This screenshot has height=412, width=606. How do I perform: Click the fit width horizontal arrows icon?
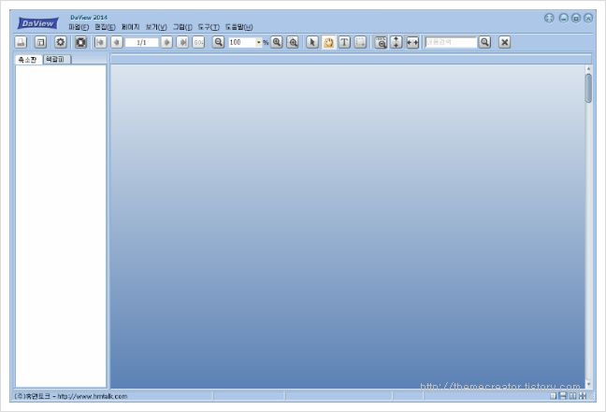point(412,42)
